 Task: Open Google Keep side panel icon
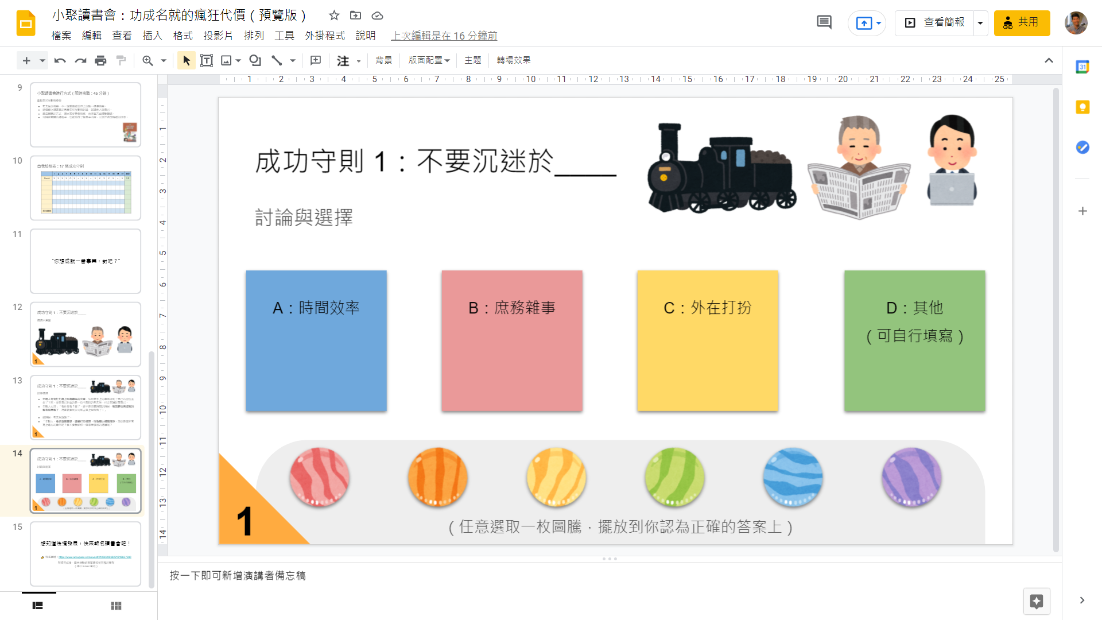coord(1082,107)
